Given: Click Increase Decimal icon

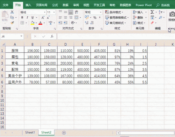Looking at the screenshot, I should tap(87, 23).
